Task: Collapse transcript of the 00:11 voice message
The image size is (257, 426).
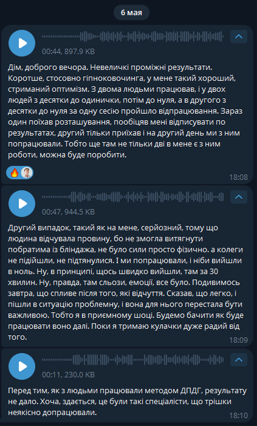Action: coord(239,360)
